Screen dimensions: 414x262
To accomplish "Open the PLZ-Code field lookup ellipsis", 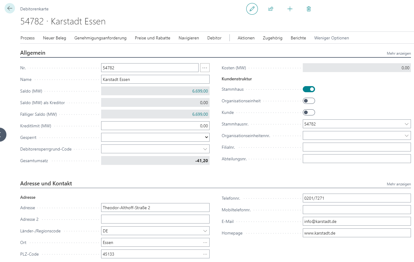I will click(x=205, y=254).
